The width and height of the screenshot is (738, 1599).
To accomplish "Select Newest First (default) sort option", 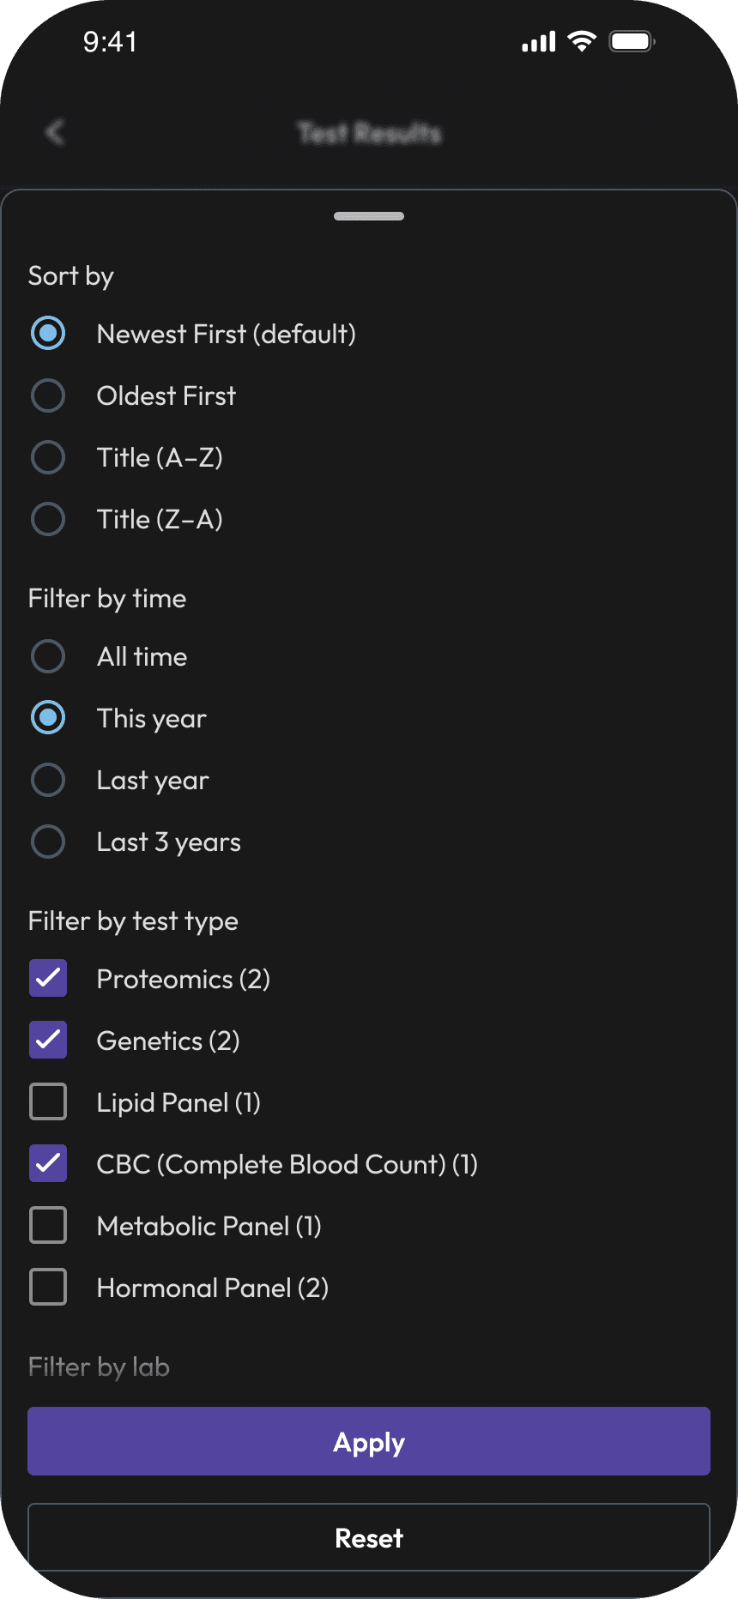I will click(48, 334).
